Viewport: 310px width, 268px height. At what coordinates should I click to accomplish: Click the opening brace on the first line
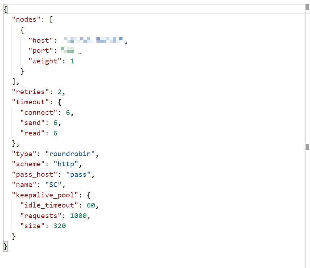pyautogui.click(x=5, y=9)
